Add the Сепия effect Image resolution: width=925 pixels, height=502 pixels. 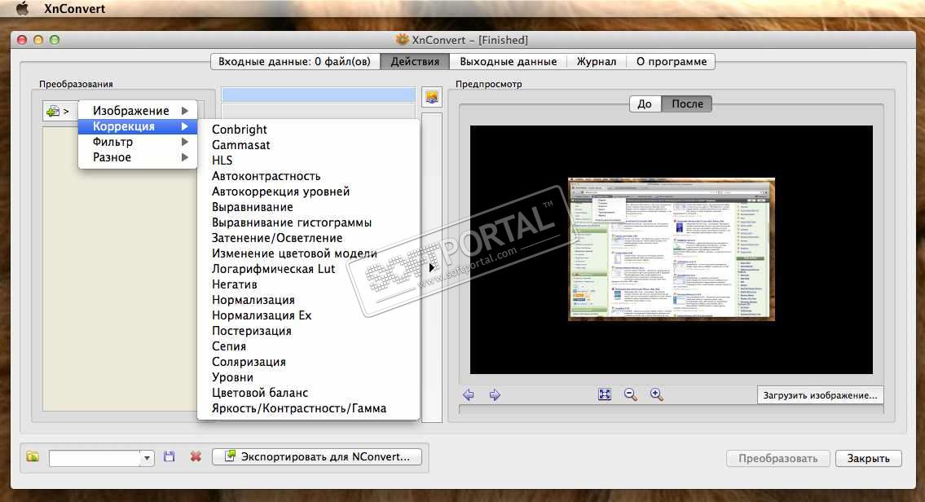309,346
